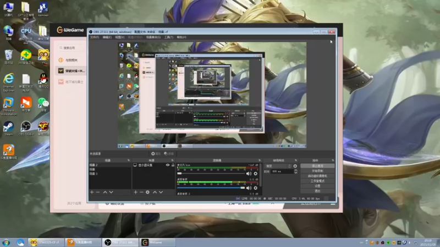440x247 pixels.
Task: Open the Edit menu in OBS
Action: 107,37
